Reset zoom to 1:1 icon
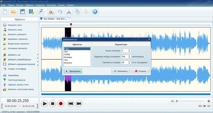Viewport: 213px width, 113px height. click(209, 106)
